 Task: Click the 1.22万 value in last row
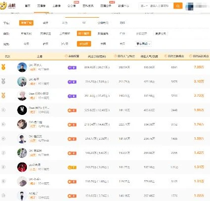(199, 195)
